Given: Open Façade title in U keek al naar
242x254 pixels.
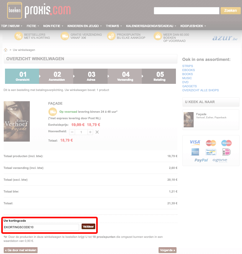Looking at the screenshot, I should pos(201,114).
